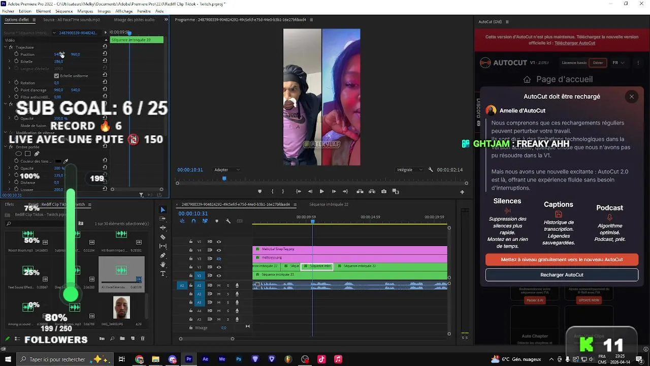Expand the Rotation parameter
The height and width of the screenshot is (366, 650).
[x=9, y=83]
